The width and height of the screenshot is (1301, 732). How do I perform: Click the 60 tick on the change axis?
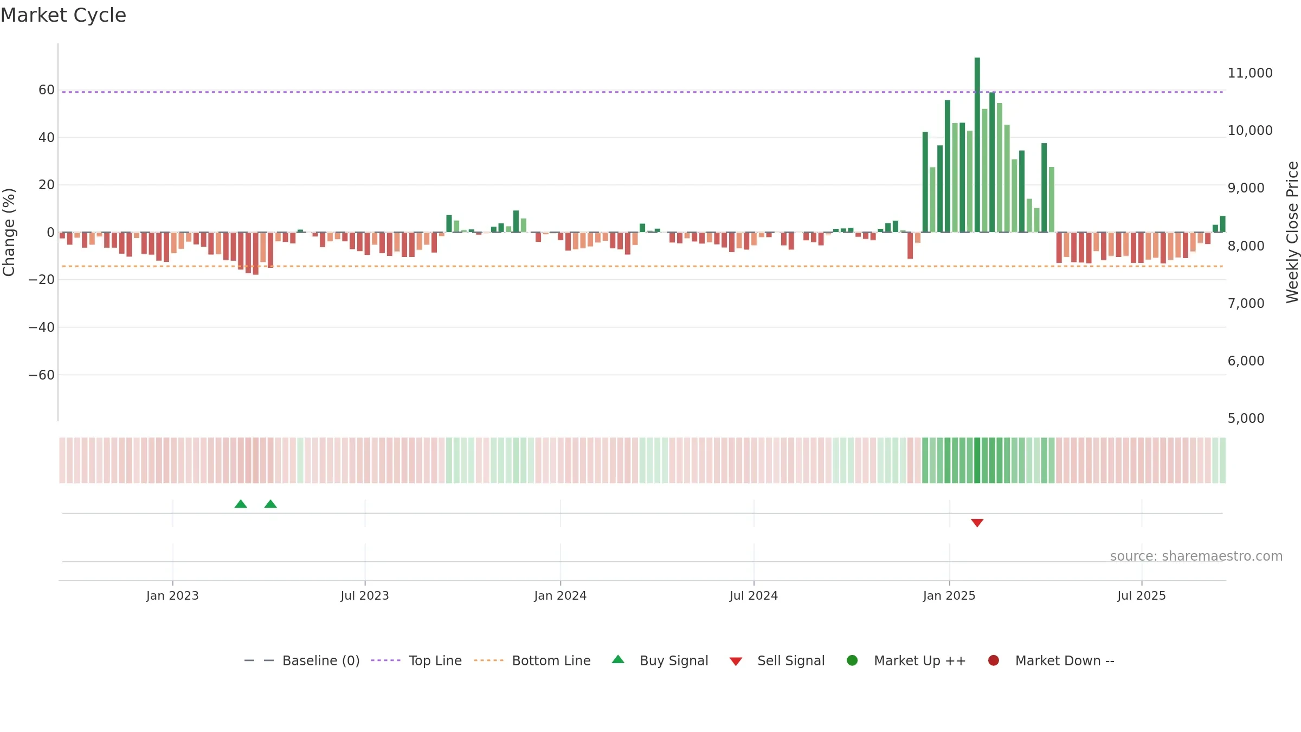click(x=47, y=90)
